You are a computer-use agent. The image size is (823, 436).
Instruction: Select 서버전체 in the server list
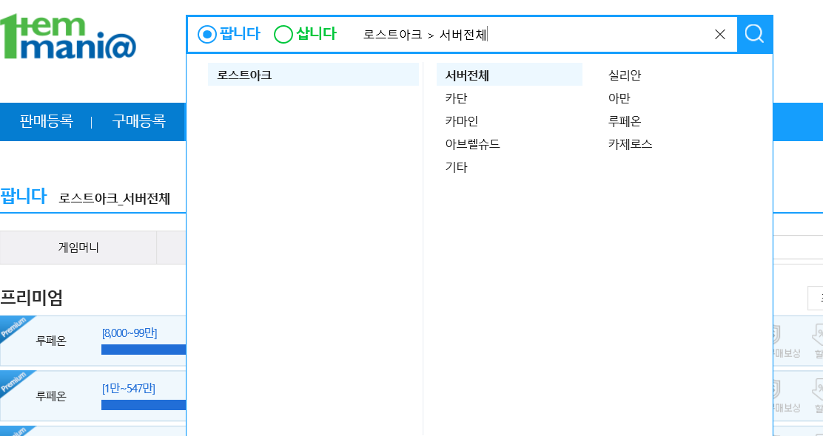pos(509,75)
